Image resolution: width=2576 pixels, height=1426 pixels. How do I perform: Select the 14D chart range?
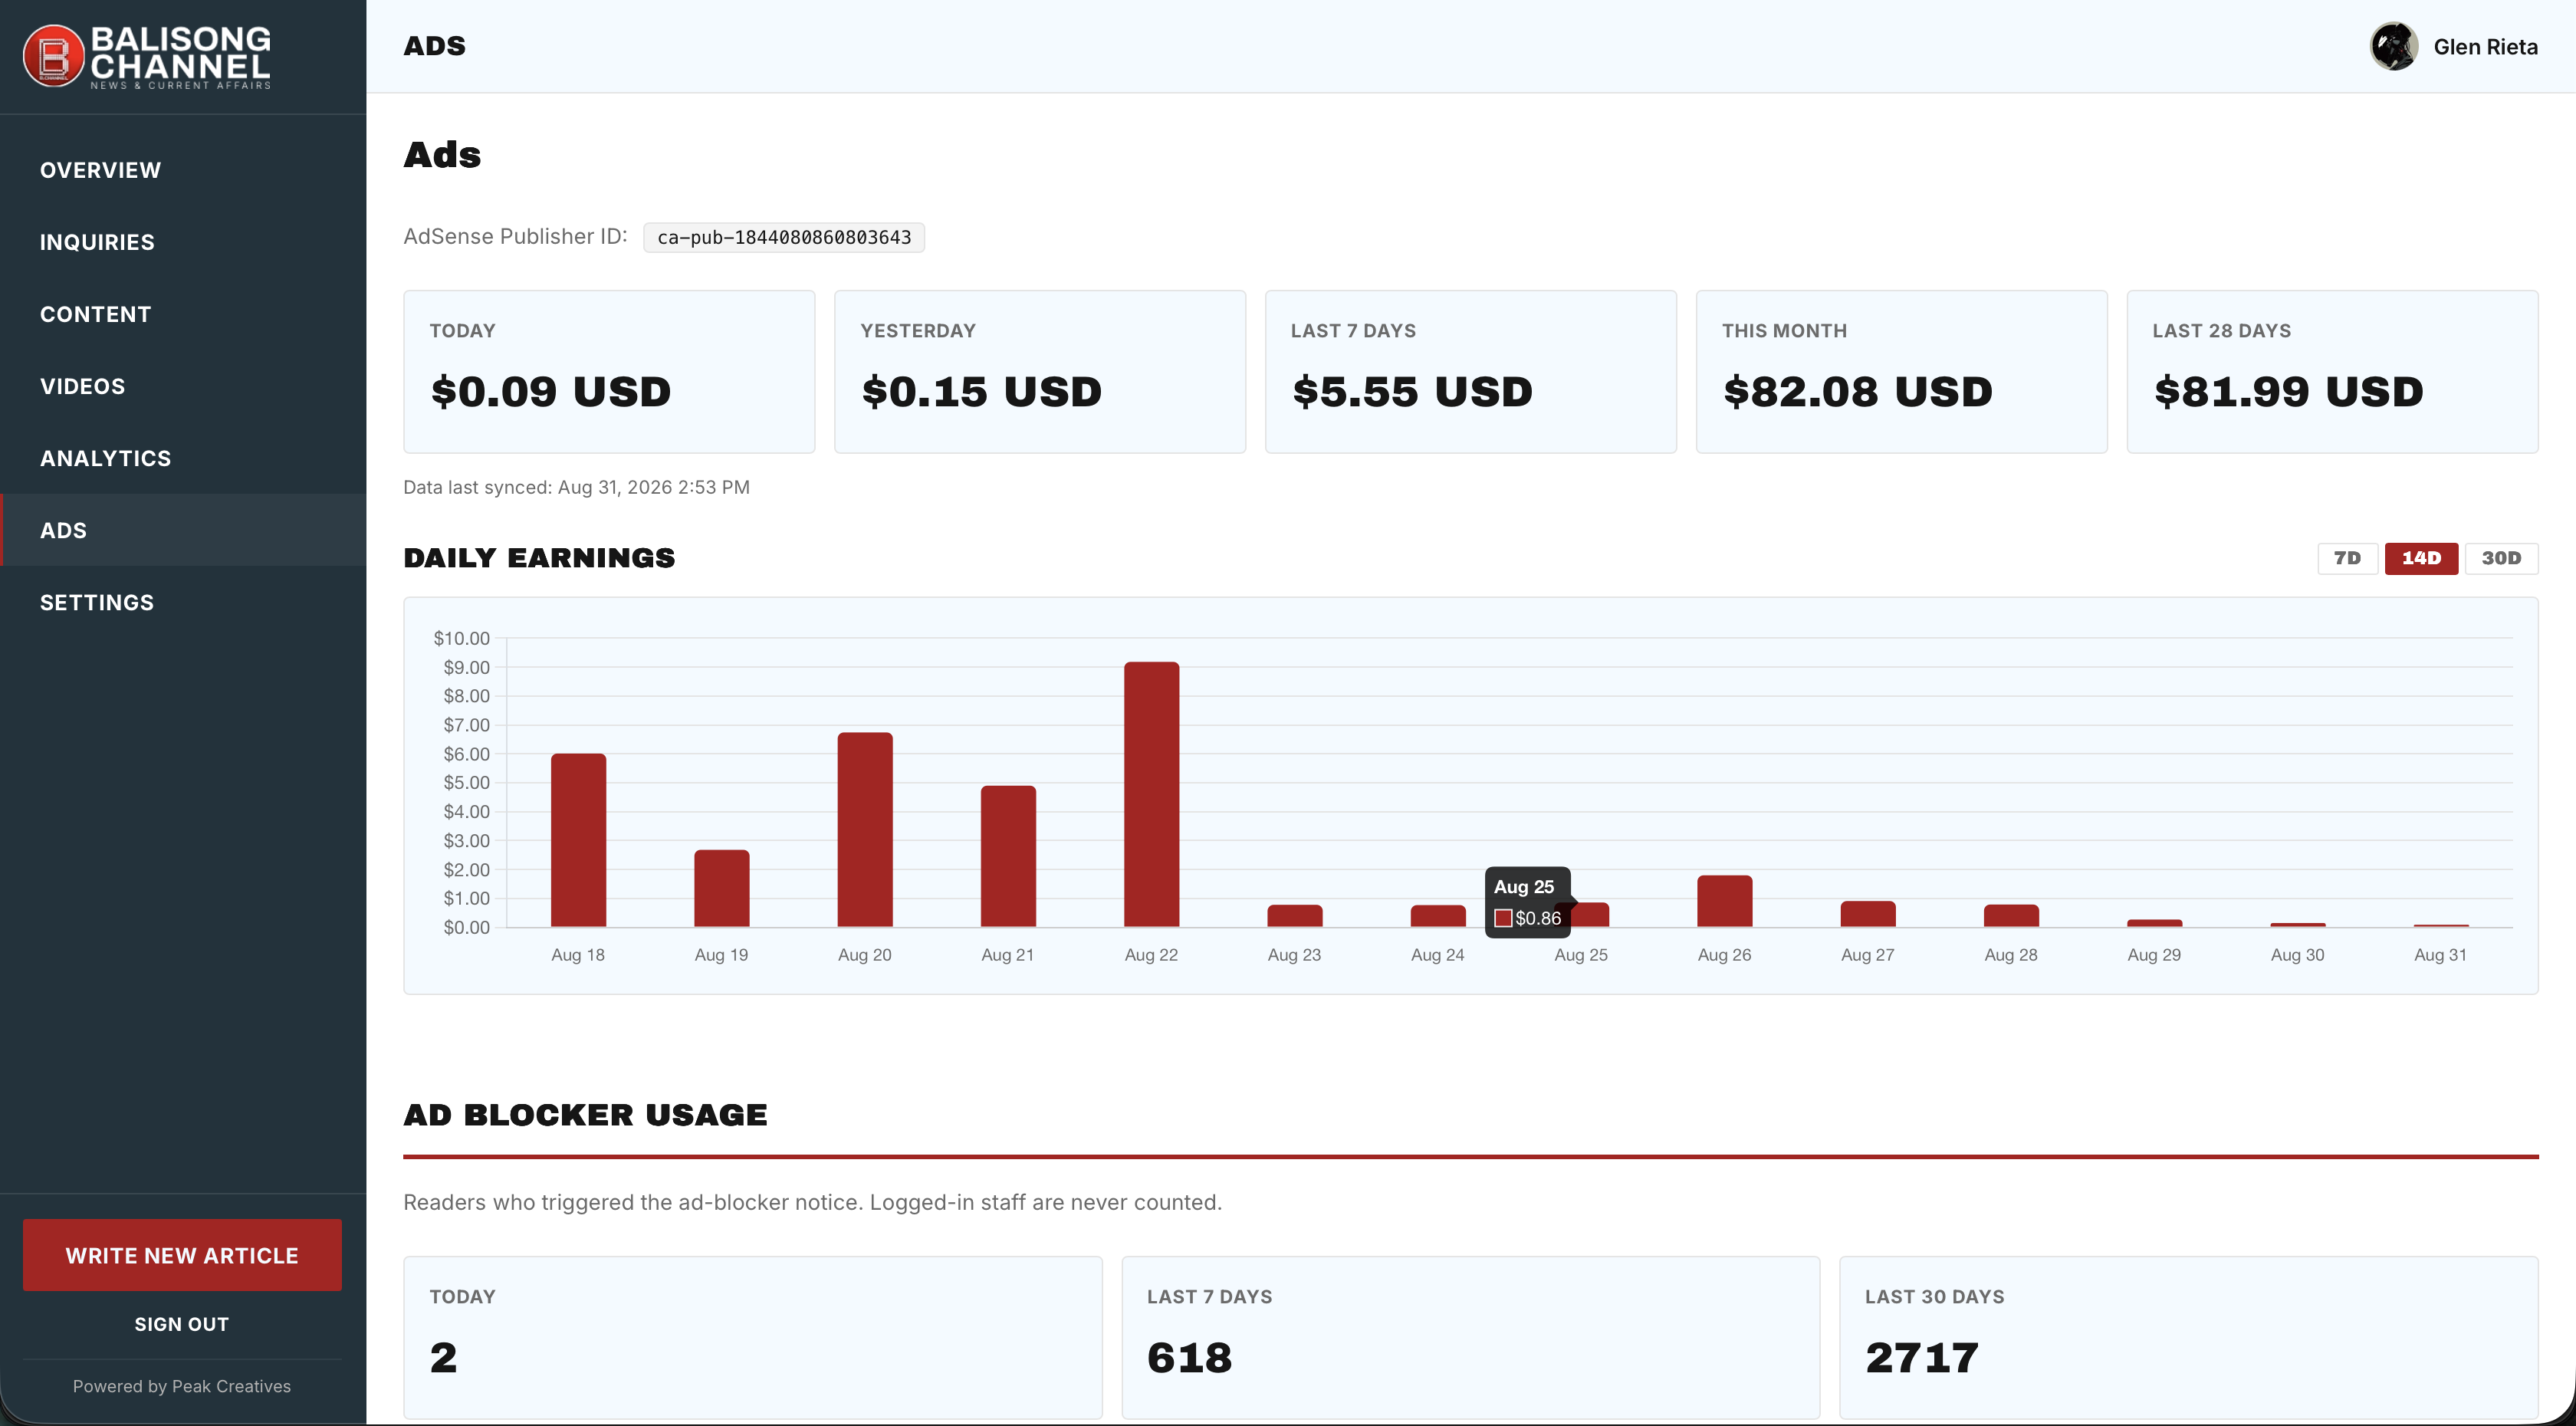pos(2421,558)
